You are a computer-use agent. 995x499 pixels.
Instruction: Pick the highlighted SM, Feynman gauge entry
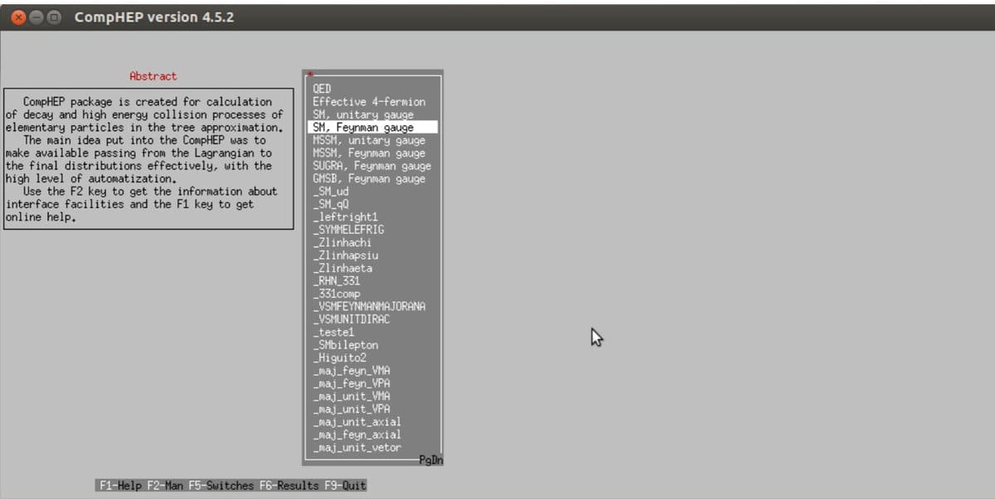pyautogui.click(x=372, y=128)
